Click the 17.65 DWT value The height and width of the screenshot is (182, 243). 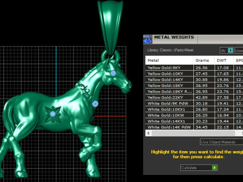click(x=223, y=74)
